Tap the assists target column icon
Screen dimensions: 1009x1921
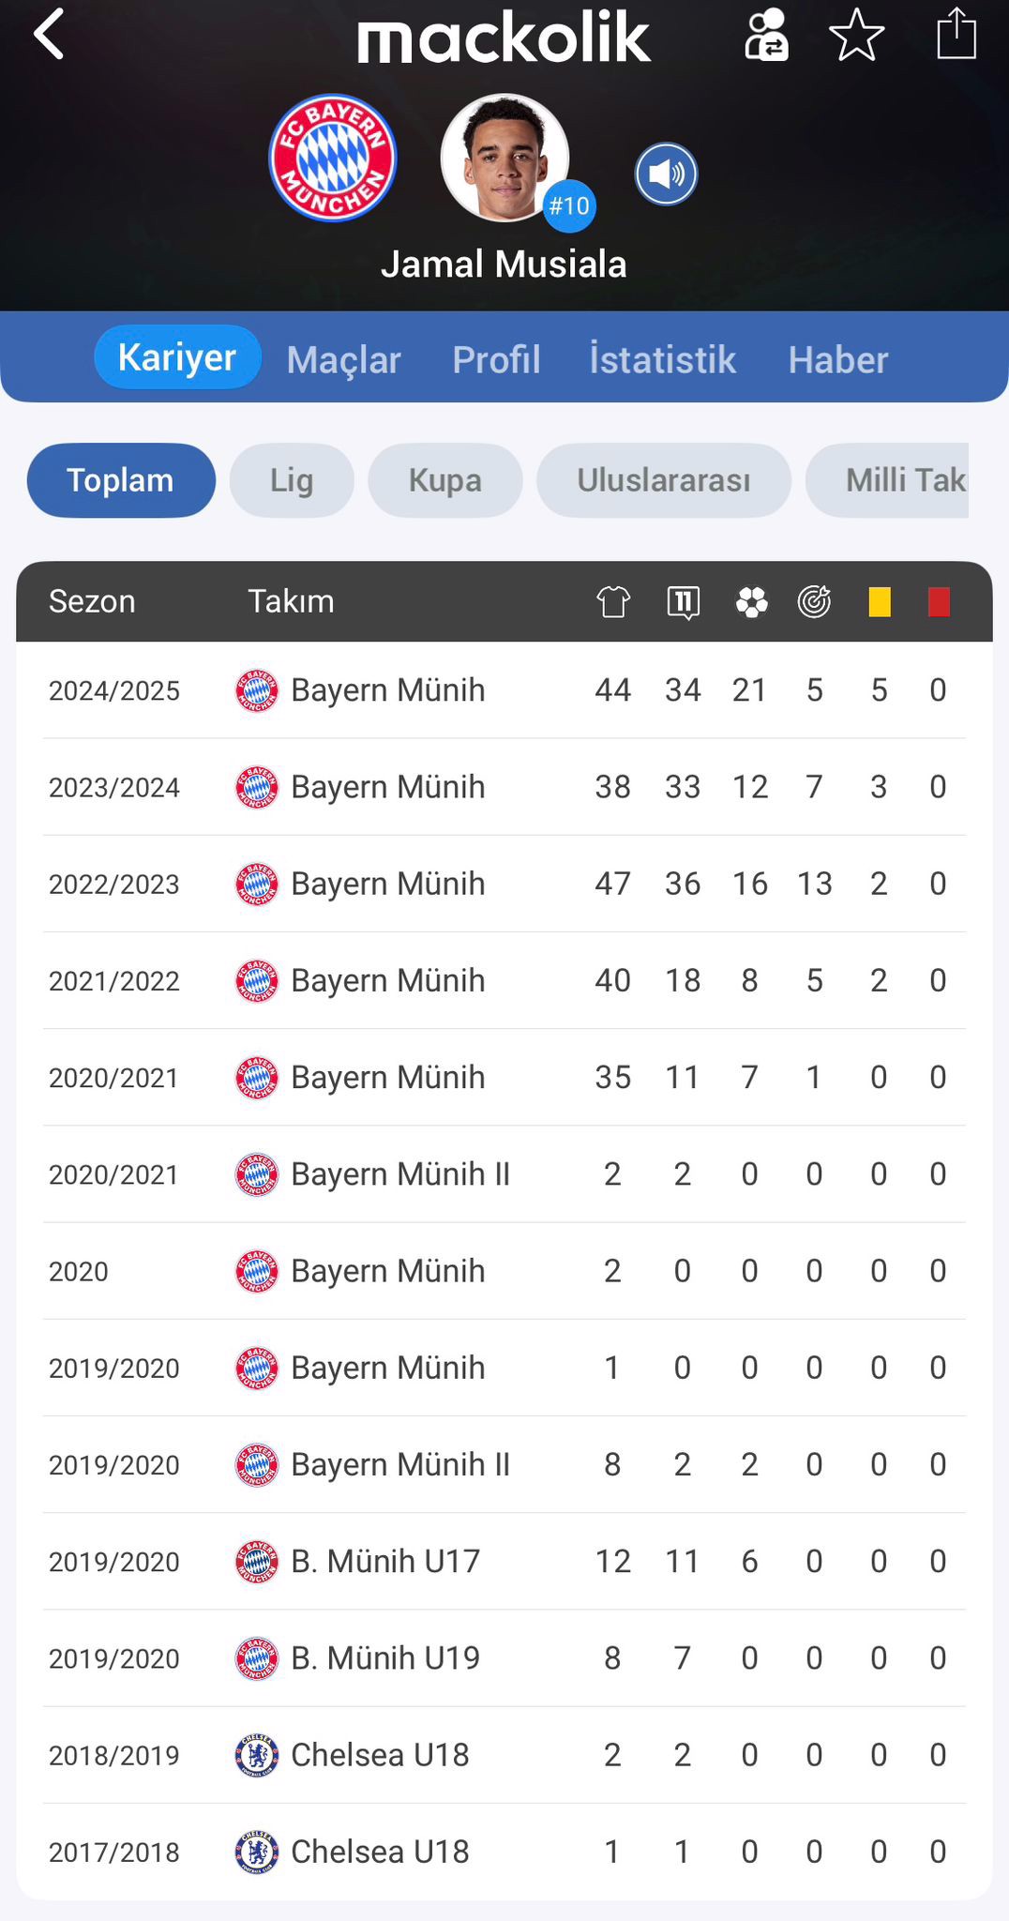814,601
